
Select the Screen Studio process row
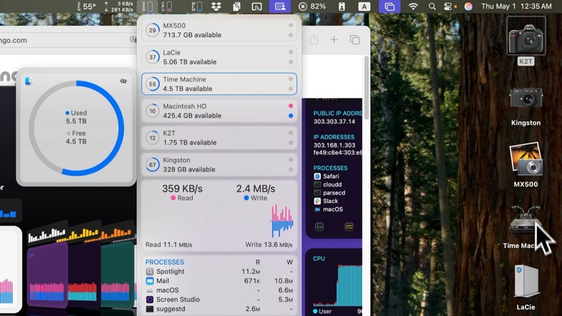pyautogui.click(x=219, y=299)
